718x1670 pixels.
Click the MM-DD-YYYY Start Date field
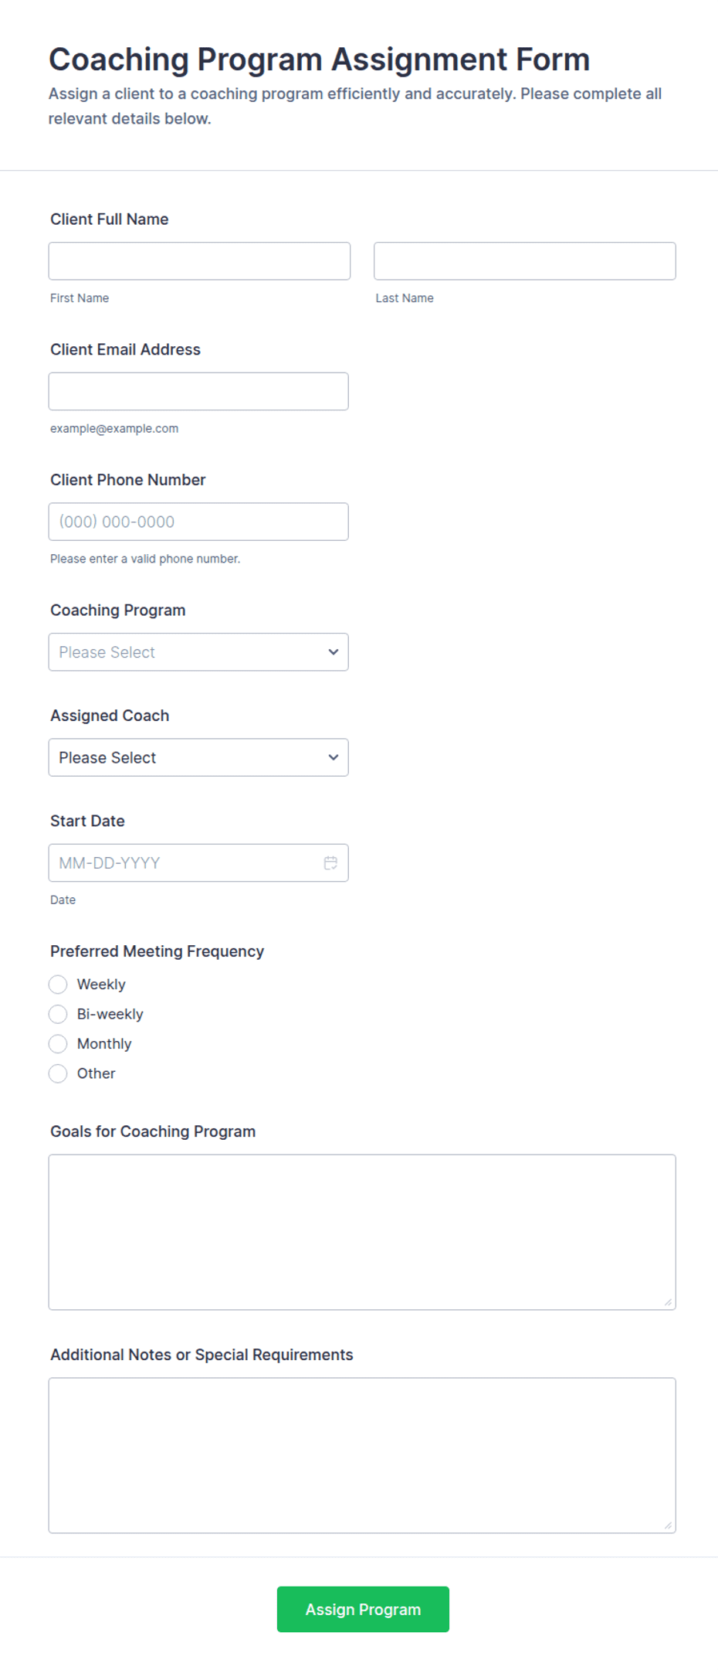pyautogui.click(x=198, y=863)
